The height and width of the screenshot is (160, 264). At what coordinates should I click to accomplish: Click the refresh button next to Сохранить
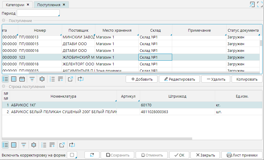tap(92, 155)
